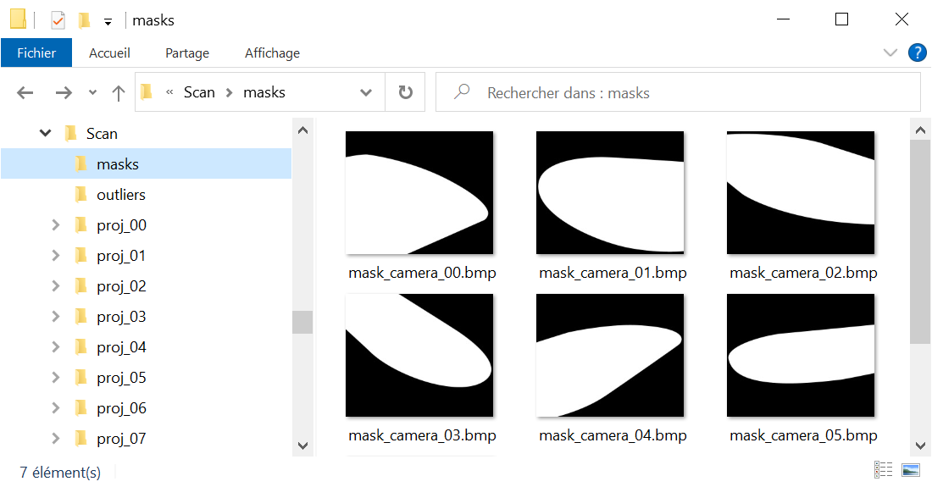Go up one folder level

(119, 93)
